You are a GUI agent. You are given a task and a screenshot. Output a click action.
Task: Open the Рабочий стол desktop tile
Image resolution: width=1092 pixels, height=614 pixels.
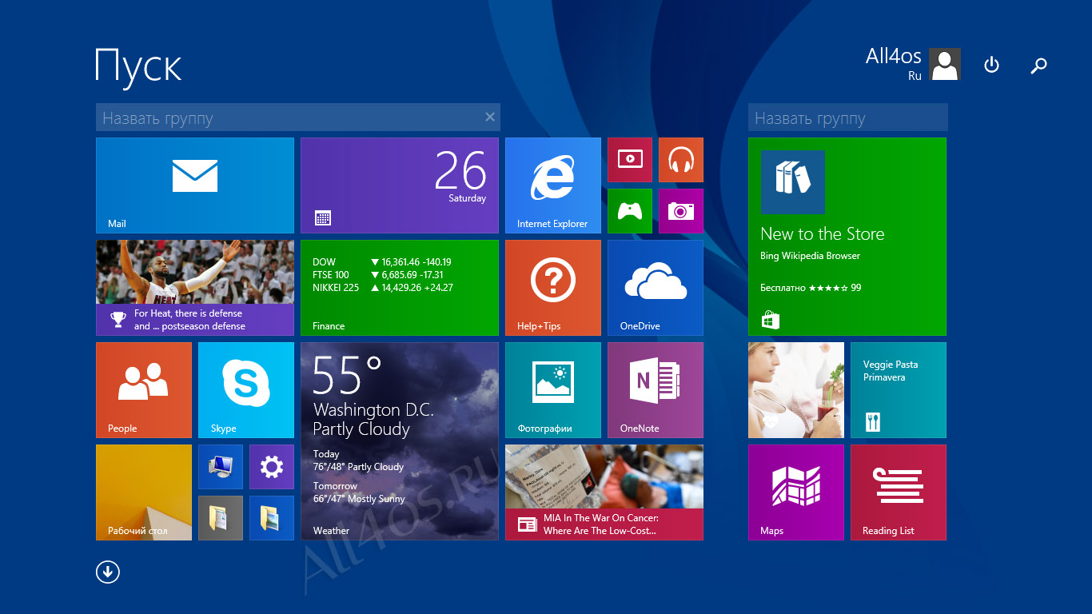(144, 492)
